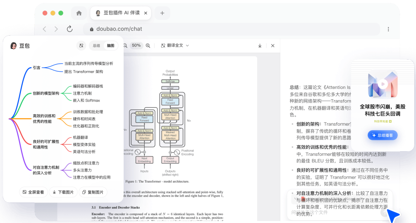Click the browser home icon
This screenshot has width=416, height=223.
(x=79, y=13)
